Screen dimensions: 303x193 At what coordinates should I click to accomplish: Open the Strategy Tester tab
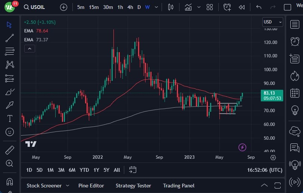pyautogui.click(x=133, y=186)
